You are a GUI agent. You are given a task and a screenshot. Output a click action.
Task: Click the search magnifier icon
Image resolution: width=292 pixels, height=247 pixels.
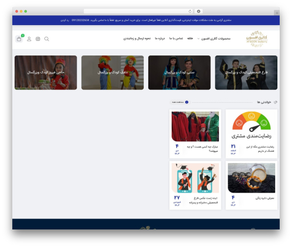47,39
